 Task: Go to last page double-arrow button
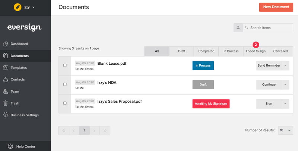105,131
